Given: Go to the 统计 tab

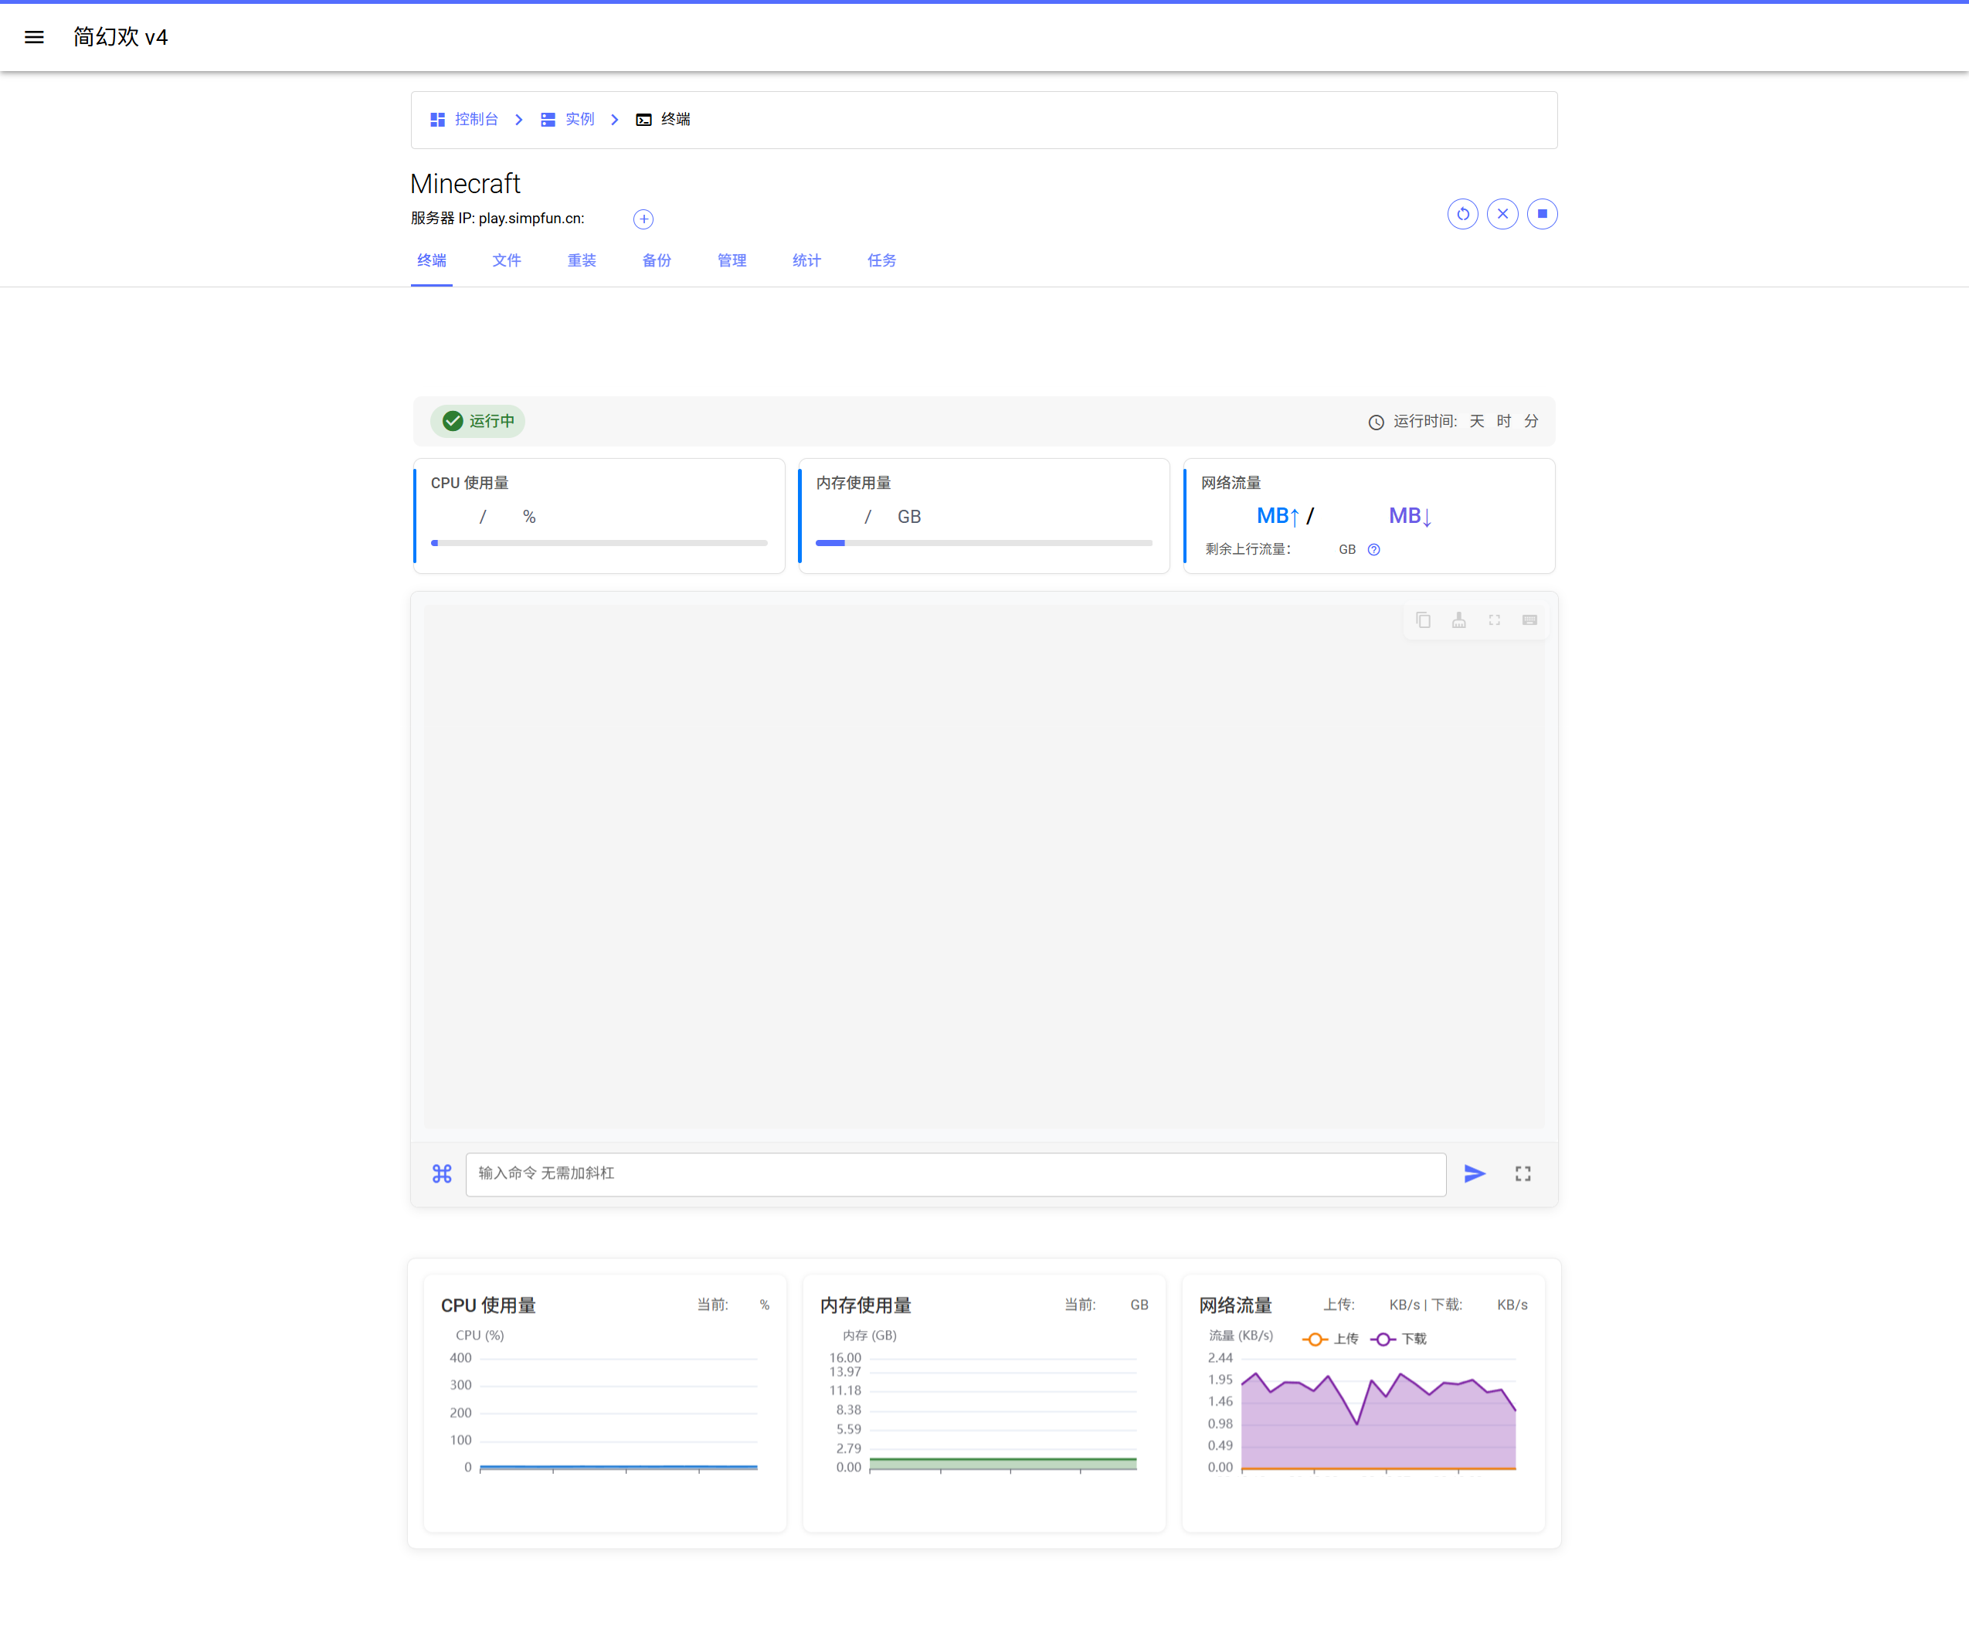Looking at the screenshot, I should coord(806,260).
